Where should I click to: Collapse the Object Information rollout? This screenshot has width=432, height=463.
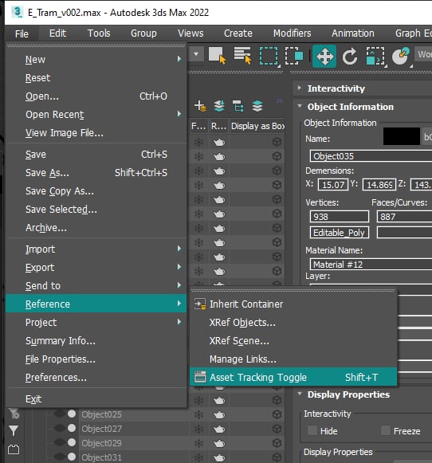[x=300, y=106]
